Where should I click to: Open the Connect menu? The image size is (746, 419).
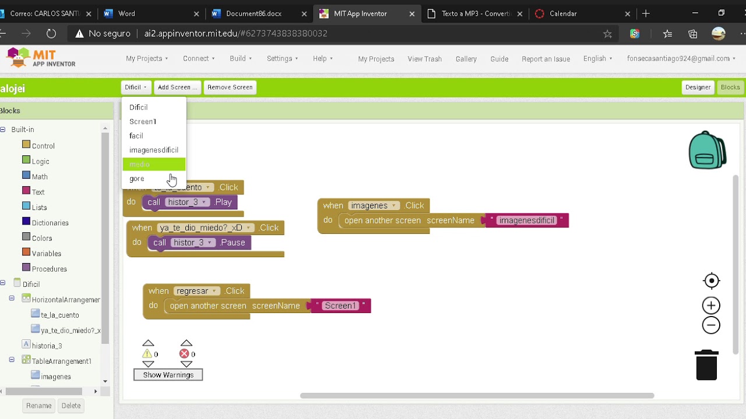[199, 59]
